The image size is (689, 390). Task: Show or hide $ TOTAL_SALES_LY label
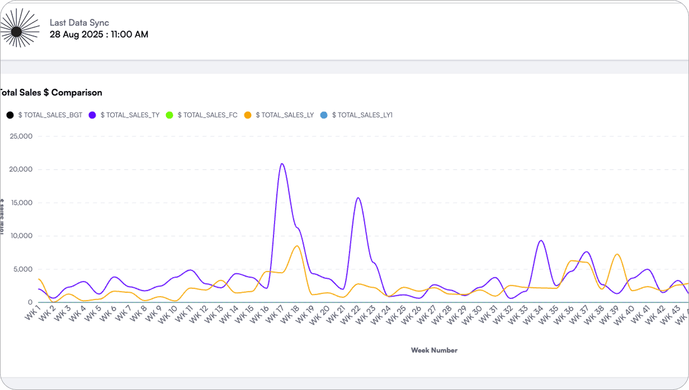(x=284, y=115)
